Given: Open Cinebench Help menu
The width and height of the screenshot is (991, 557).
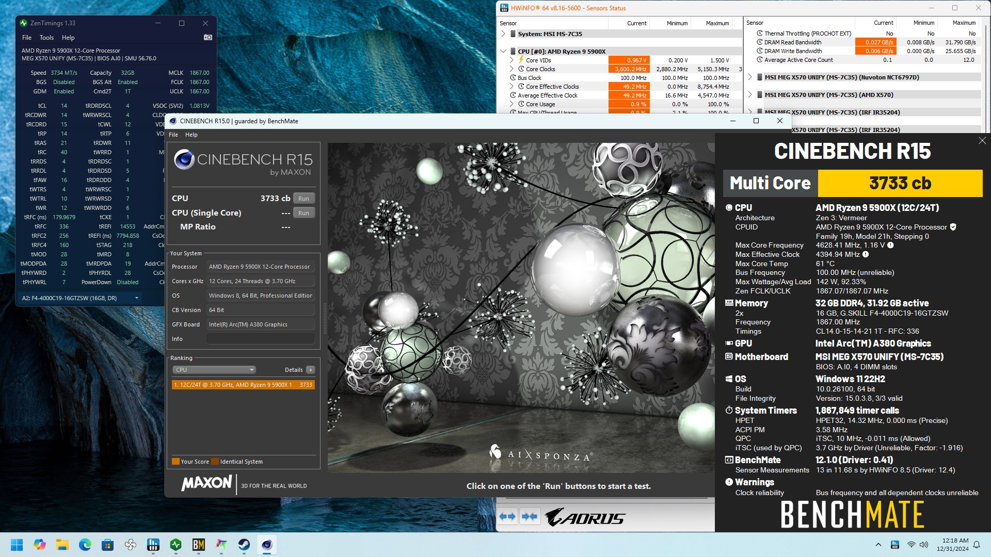Looking at the screenshot, I should pyautogui.click(x=191, y=135).
